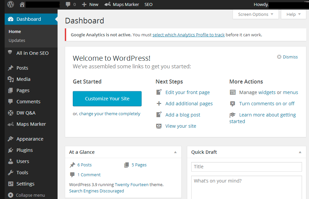Collapse the Quick Draft widget

click(x=300, y=152)
